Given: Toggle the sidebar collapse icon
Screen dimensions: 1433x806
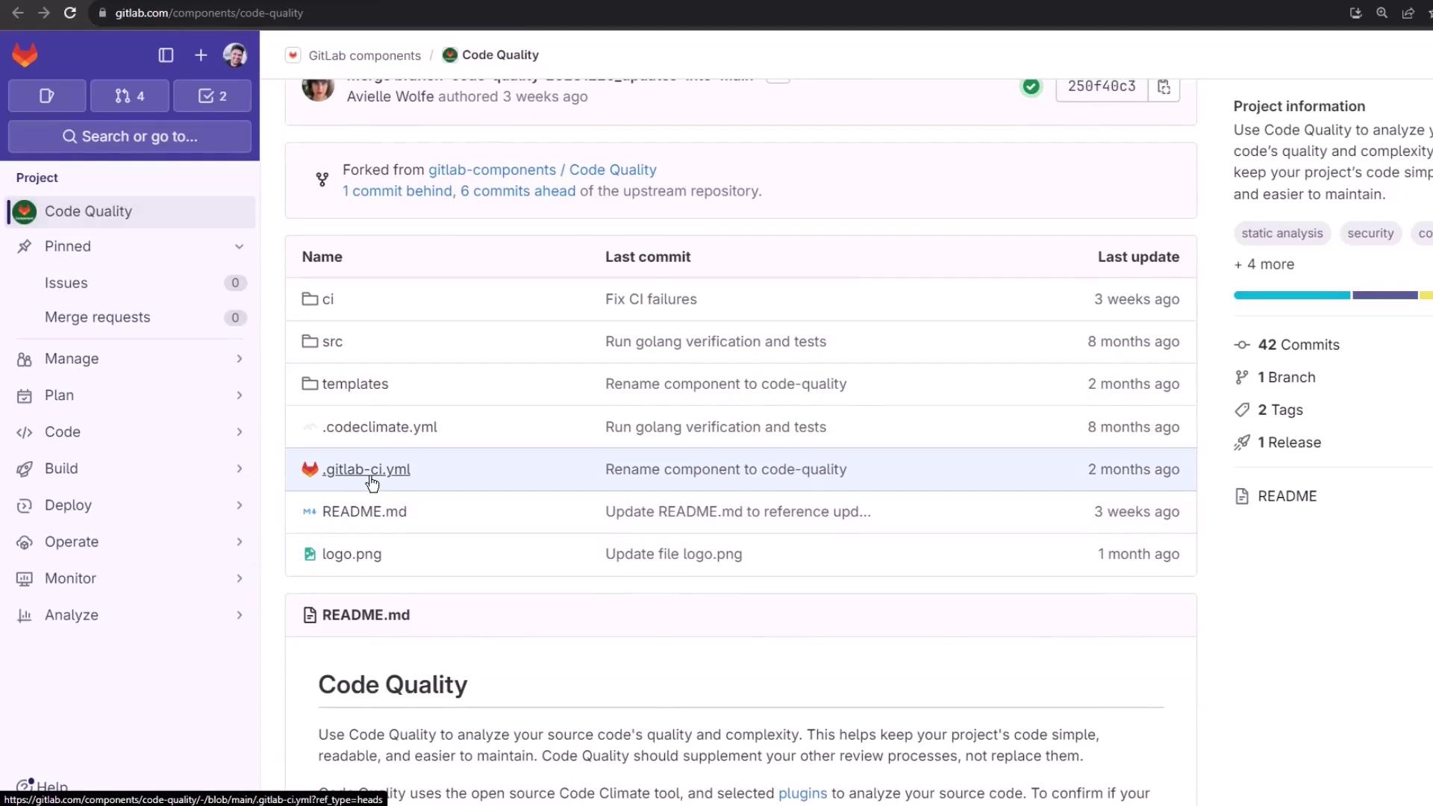Looking at the screenshot, I should [x=166, y=55].
